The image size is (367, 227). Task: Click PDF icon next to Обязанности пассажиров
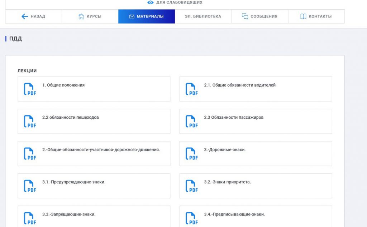point(191,121)
